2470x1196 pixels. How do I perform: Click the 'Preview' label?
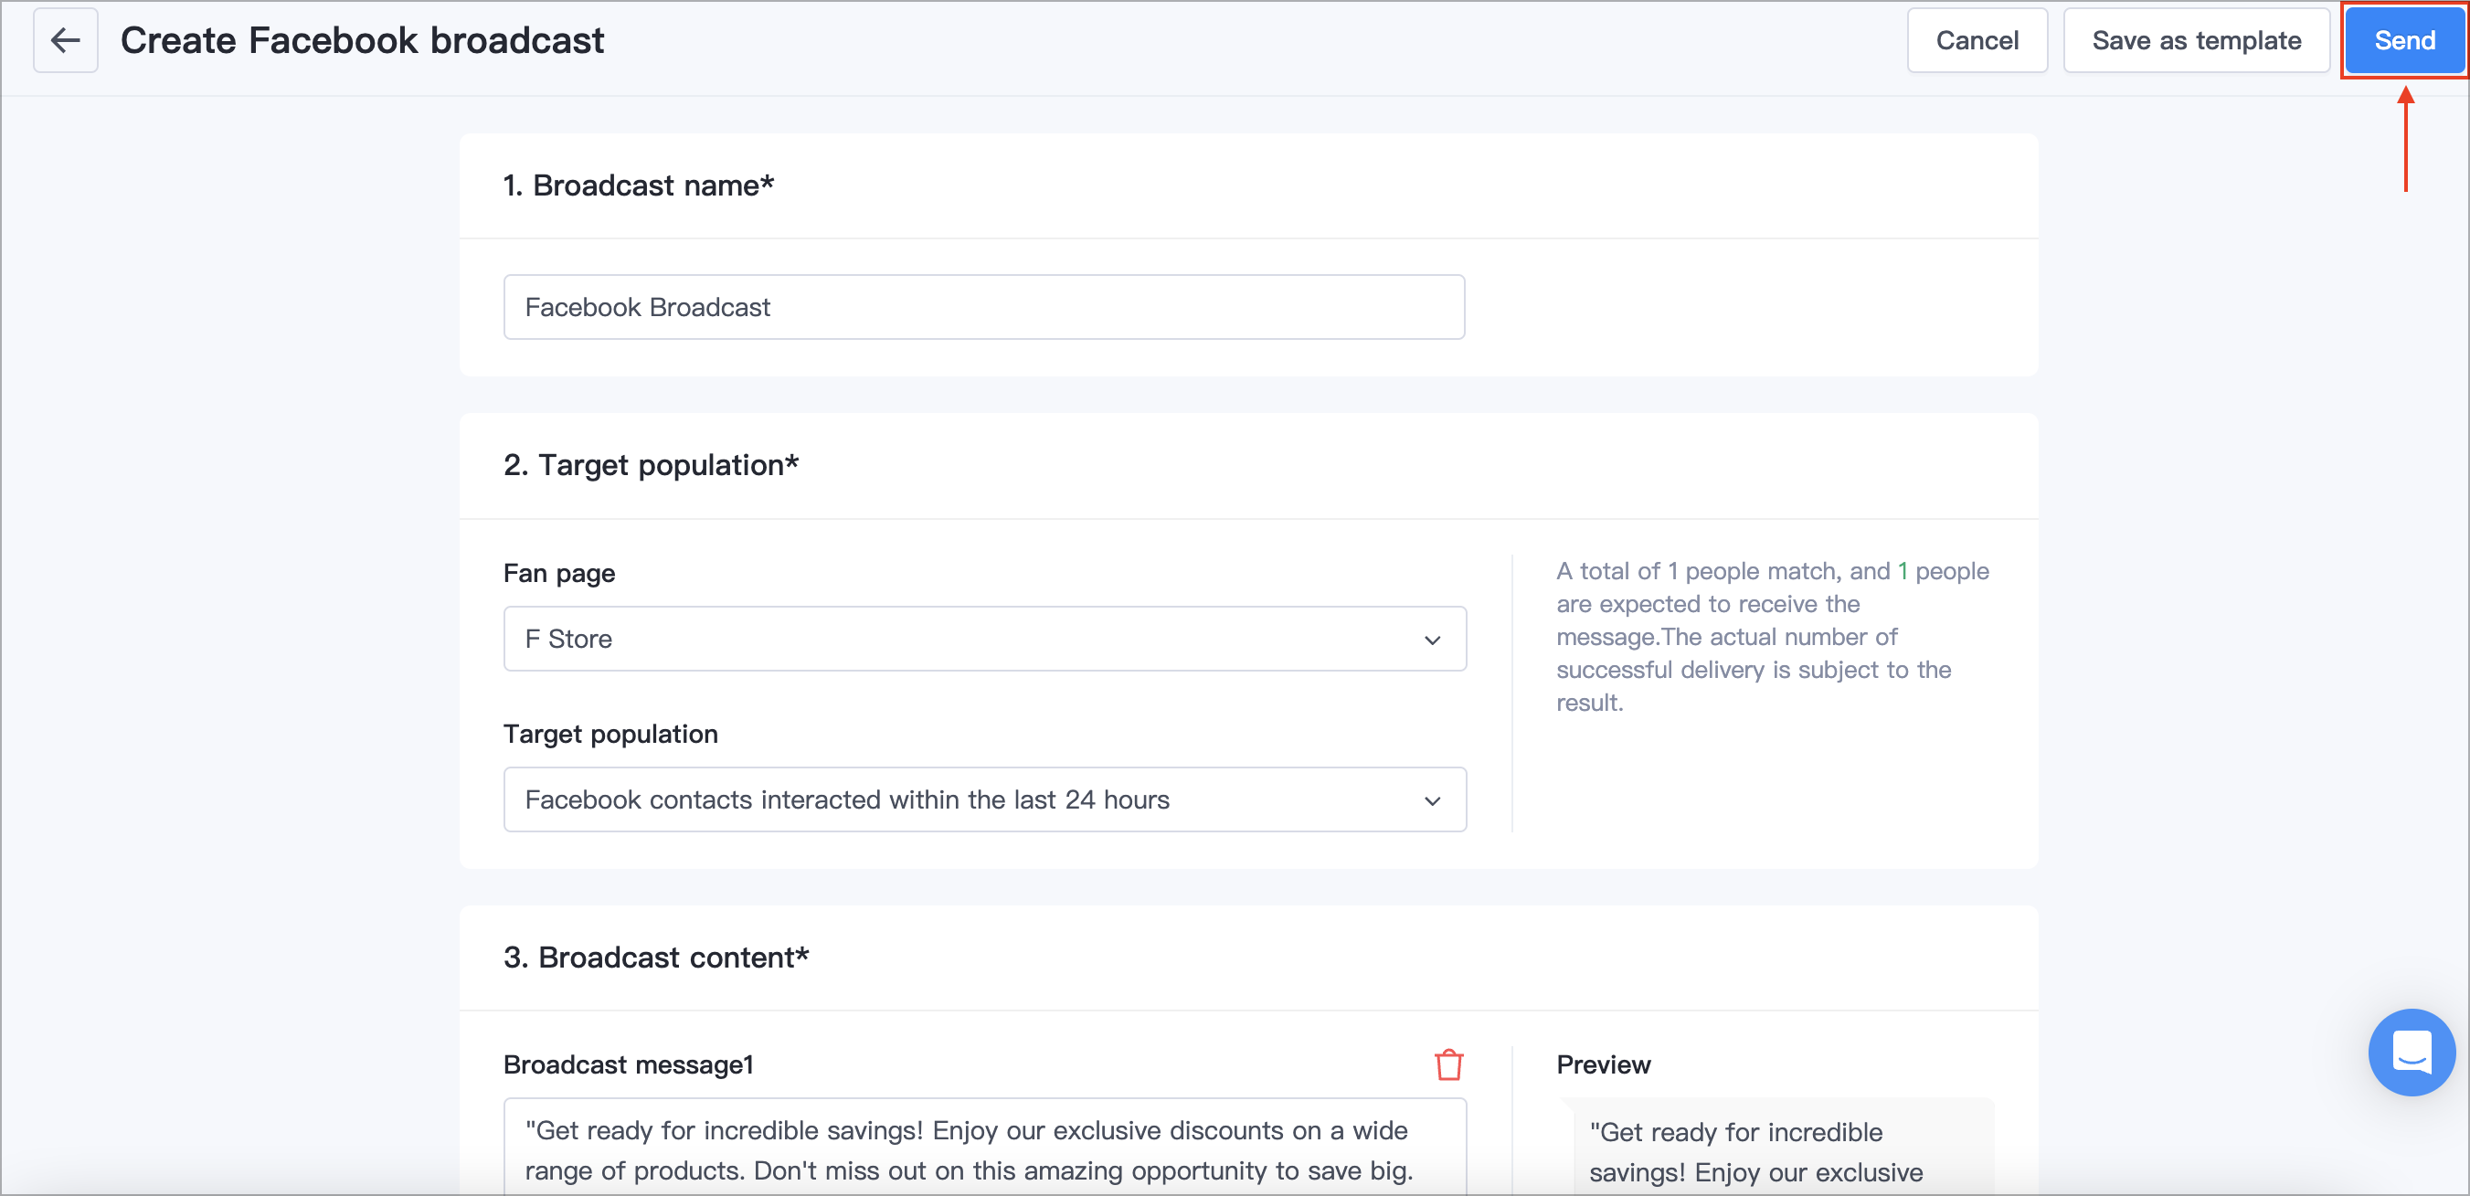[1603, 1064]
